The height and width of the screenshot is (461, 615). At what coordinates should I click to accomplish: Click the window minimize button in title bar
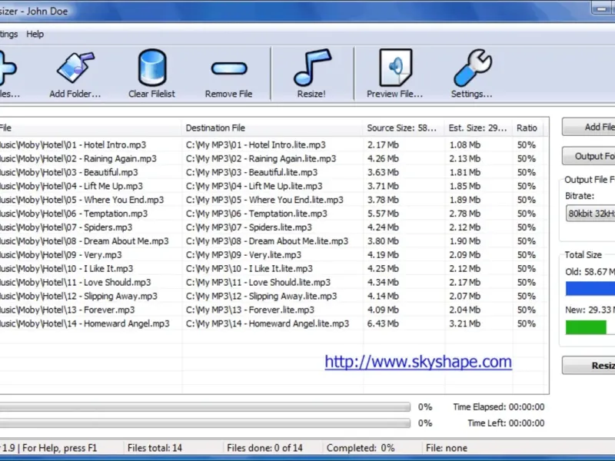click(601, 8)
